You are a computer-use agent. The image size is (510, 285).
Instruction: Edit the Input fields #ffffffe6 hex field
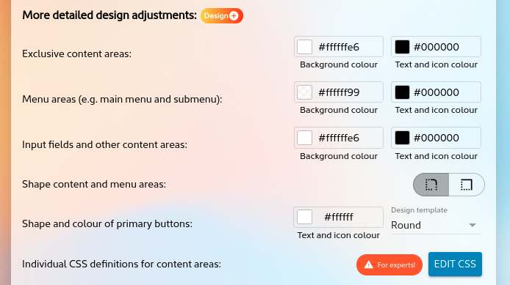coord(339,138)
